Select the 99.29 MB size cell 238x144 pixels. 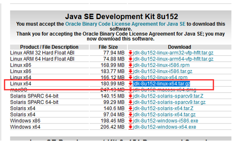[x=114, y=102]
